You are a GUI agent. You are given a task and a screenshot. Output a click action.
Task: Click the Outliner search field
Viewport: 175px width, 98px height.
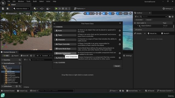tap(153, 17)
